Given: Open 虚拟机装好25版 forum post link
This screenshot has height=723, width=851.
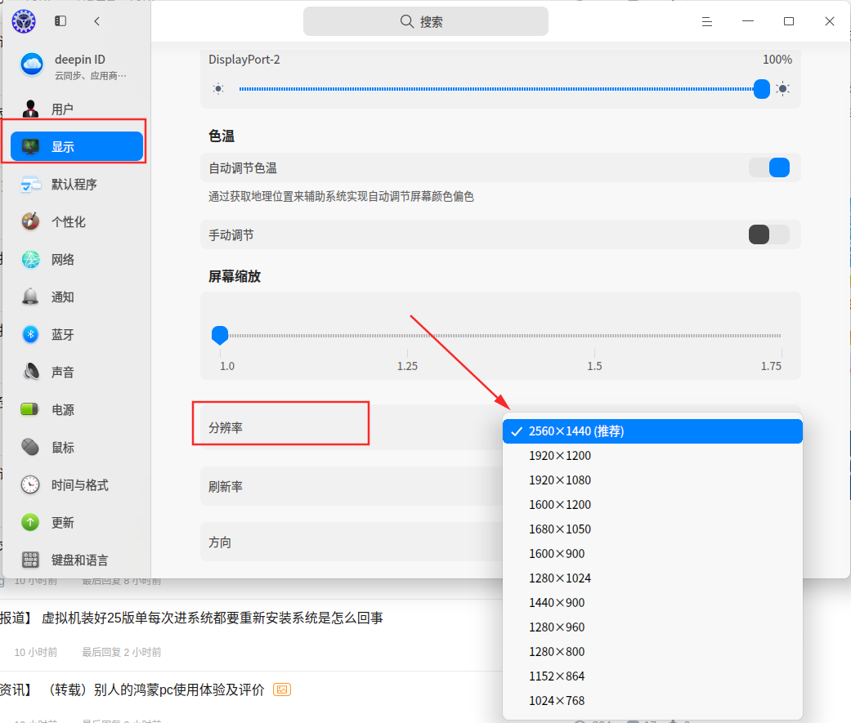Looking at the screenshot, I should [213, 618].
